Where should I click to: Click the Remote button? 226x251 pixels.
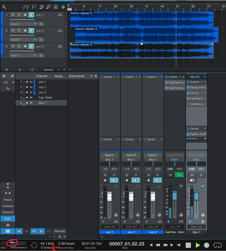click(x=60, y=231)
